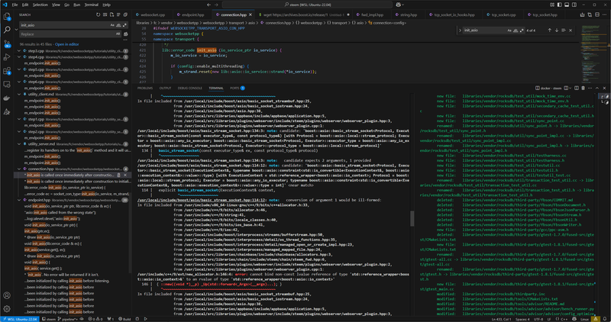Open the Run and Debug view
This screenshot has height=322, width=611.
tap(7, 57)
